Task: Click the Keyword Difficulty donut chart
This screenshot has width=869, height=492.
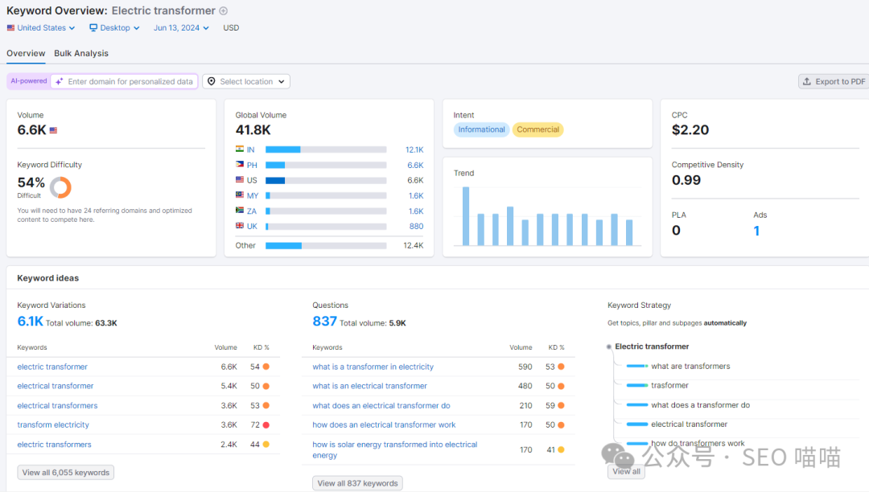Action: (60, 187)
